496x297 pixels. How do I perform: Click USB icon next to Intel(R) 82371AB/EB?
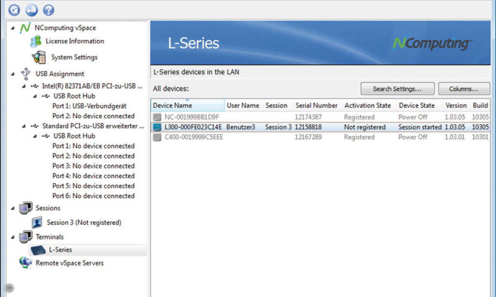(x=35, y=86)
